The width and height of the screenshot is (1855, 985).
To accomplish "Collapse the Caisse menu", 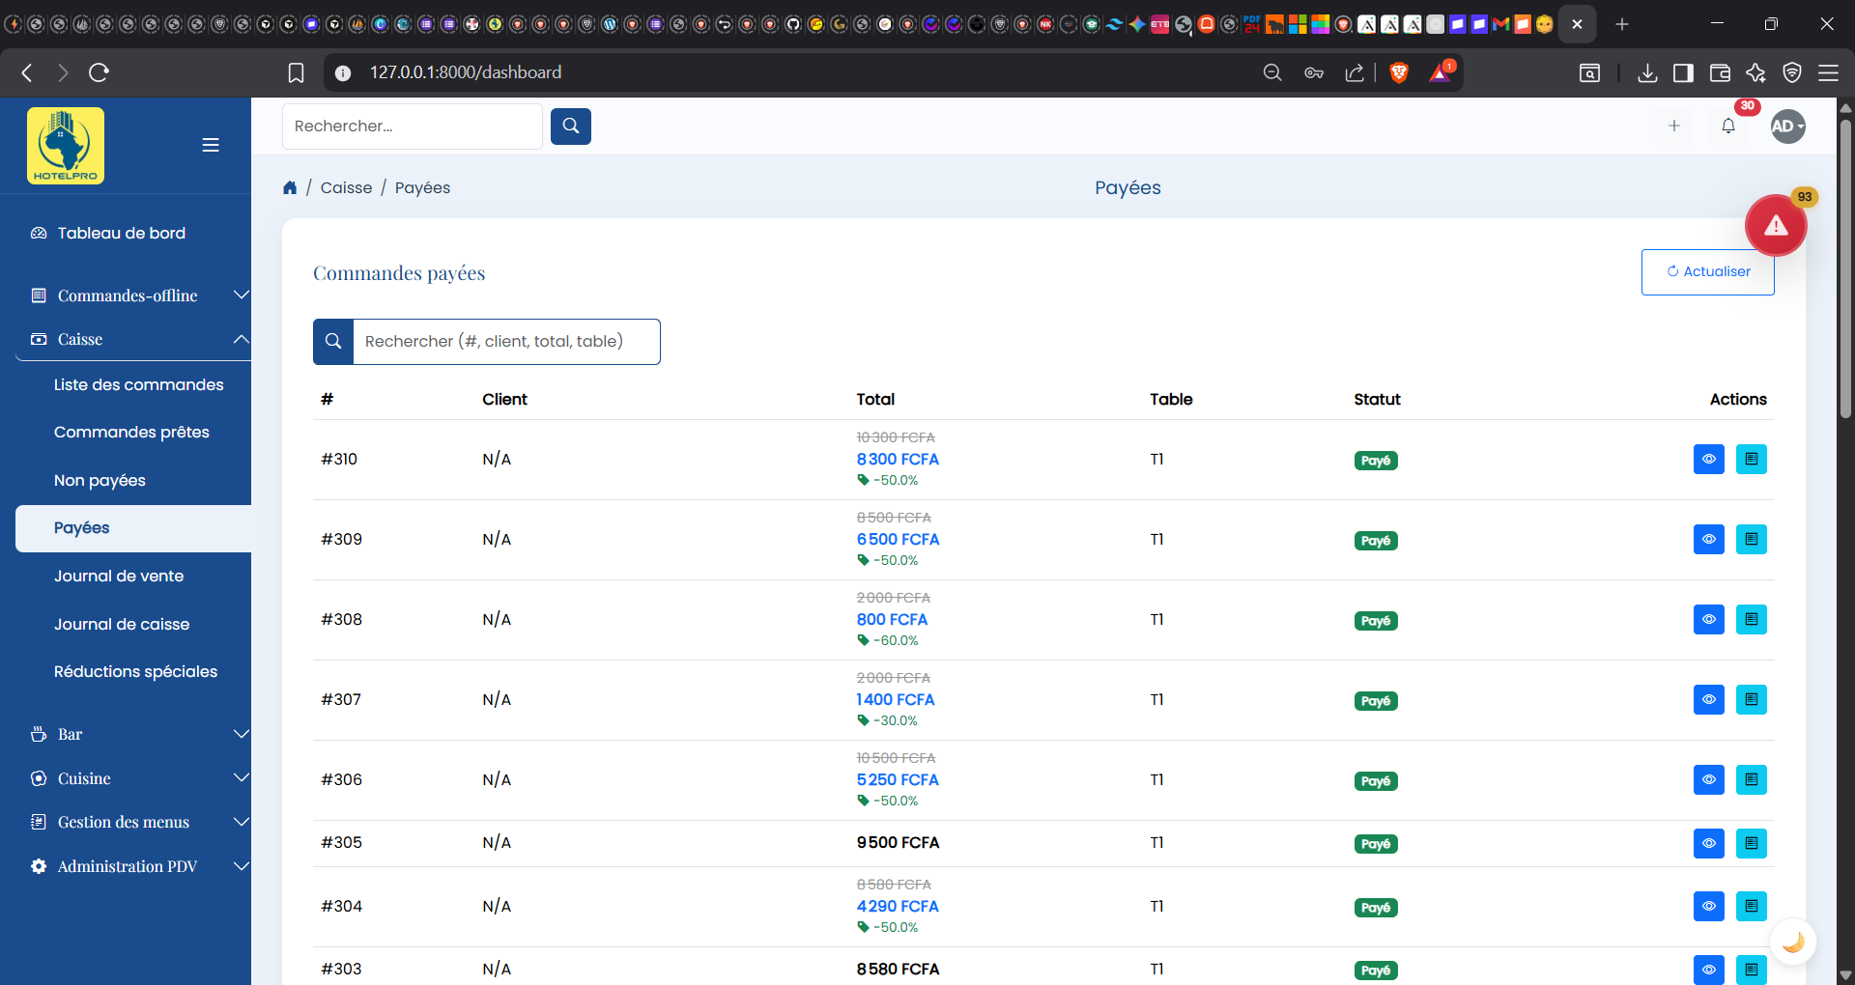I will coord(133,339).
